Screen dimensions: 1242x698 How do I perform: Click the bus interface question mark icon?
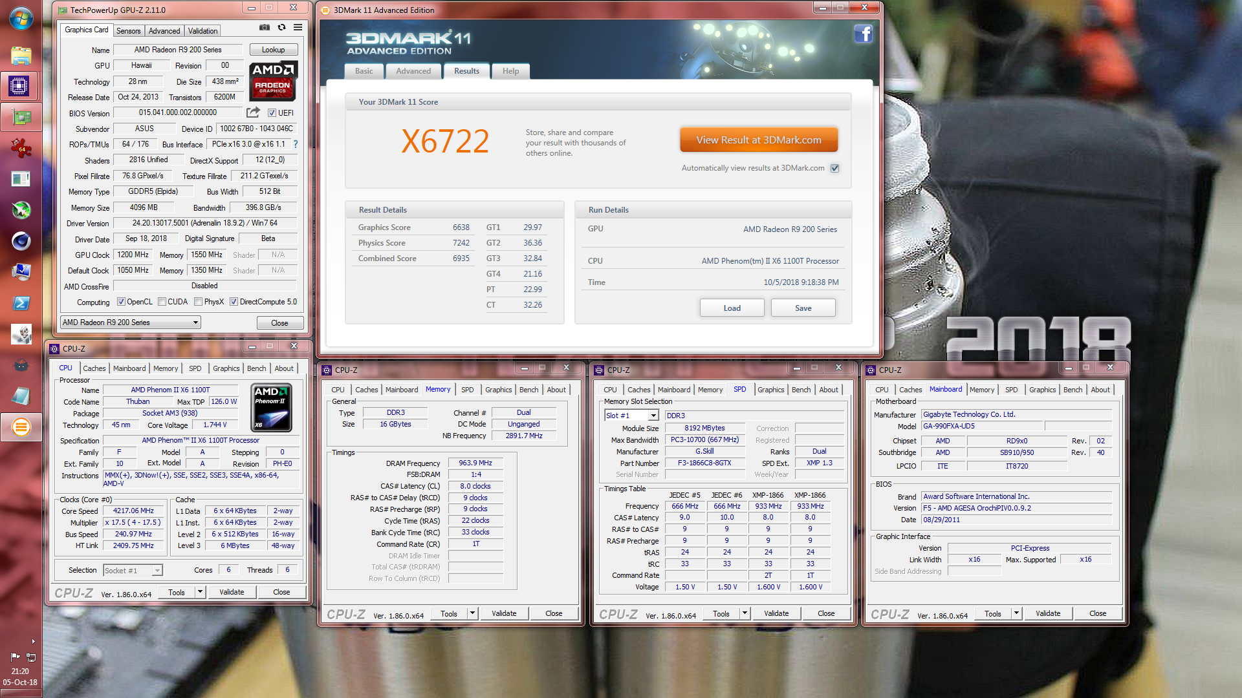(x=296, y=144)
